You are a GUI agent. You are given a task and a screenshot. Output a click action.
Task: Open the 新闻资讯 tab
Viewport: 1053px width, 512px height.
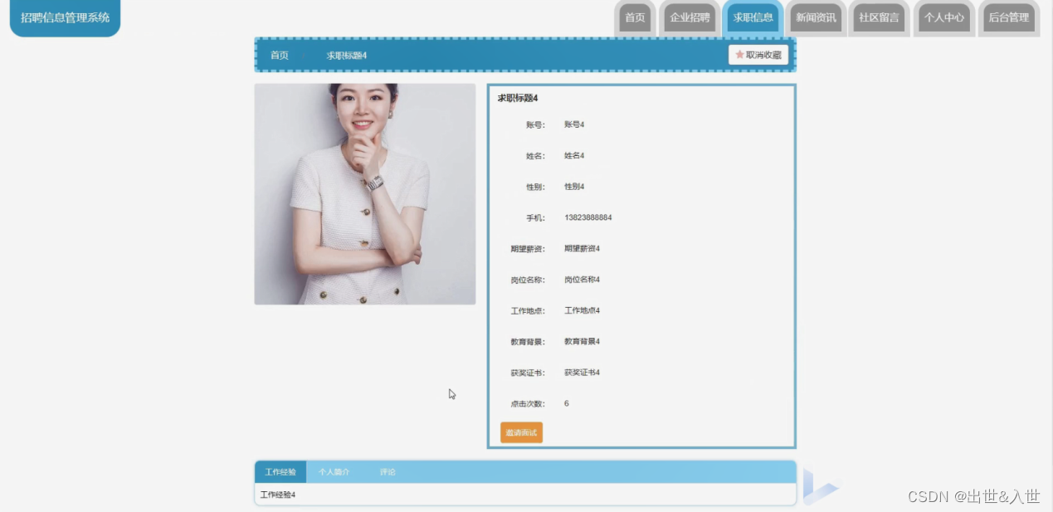816,17
